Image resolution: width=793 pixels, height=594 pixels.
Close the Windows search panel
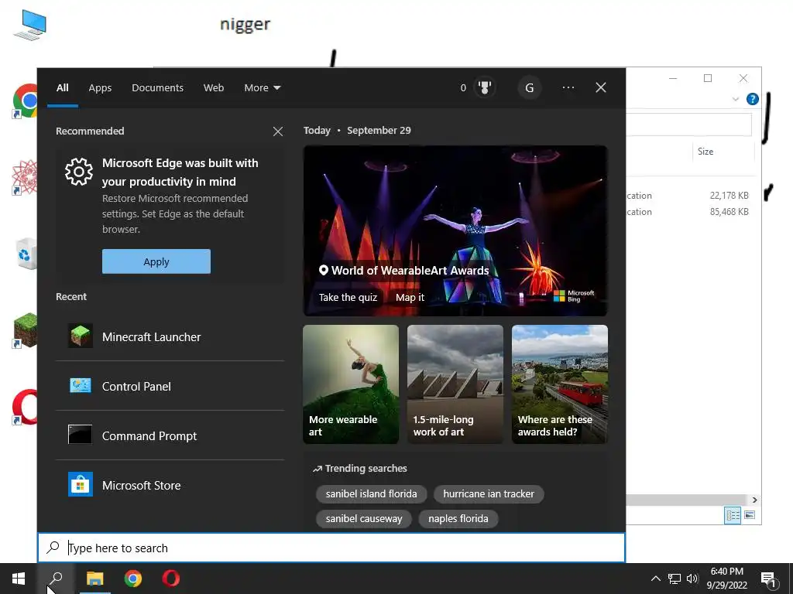tap(601, 88)
